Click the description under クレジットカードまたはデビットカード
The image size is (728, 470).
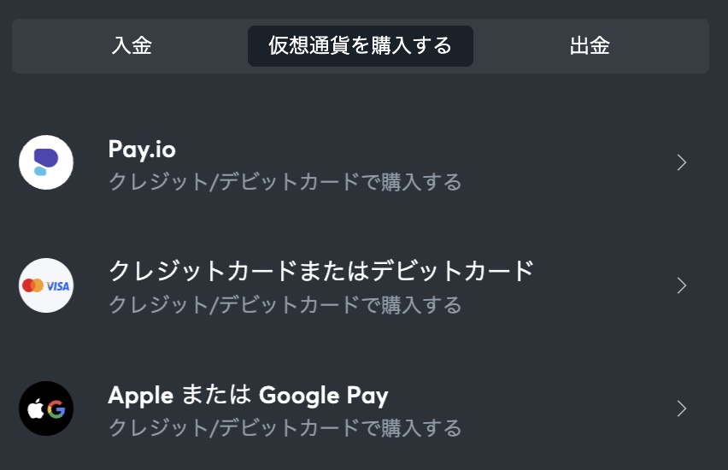tap(285, 305)
